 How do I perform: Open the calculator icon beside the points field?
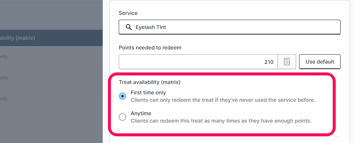point(287,62)
